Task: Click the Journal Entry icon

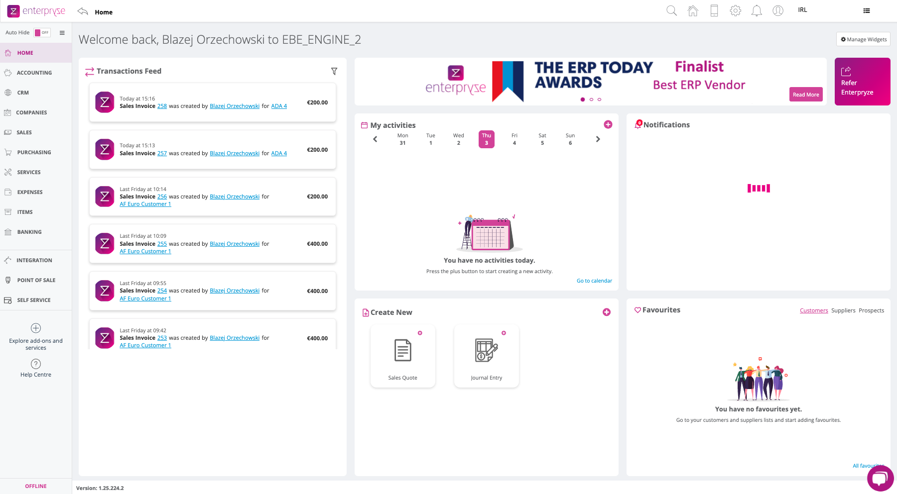Action: tap(487, 350)
